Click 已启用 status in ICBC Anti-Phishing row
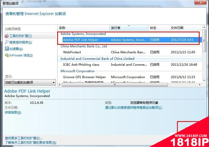 click(155, 65)
